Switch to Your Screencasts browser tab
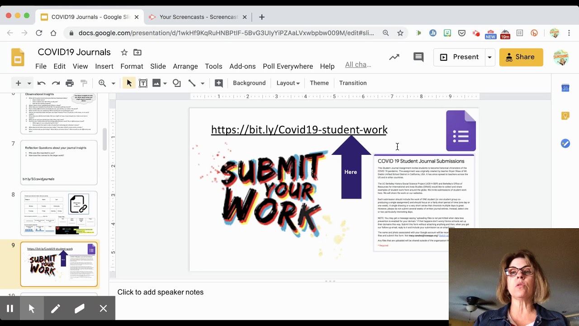579x326 pixels. (198, 17)
